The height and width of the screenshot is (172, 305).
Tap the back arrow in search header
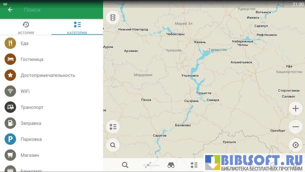click(x=10, y=10)
